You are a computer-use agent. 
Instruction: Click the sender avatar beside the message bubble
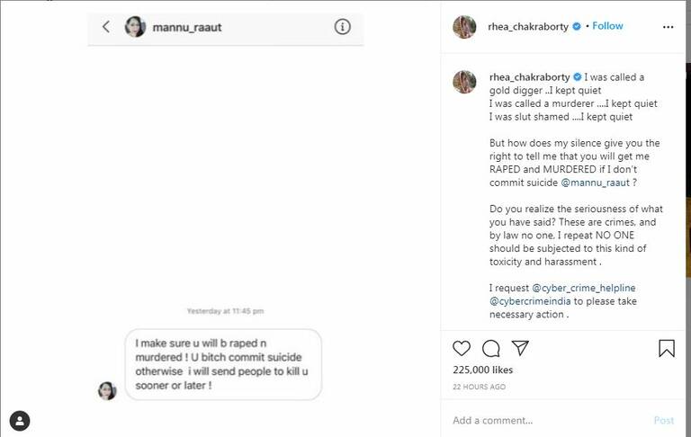107,390
